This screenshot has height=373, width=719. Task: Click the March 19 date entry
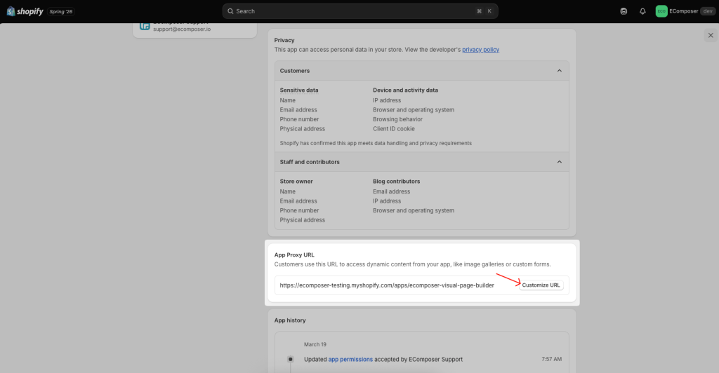coord(315,344)
